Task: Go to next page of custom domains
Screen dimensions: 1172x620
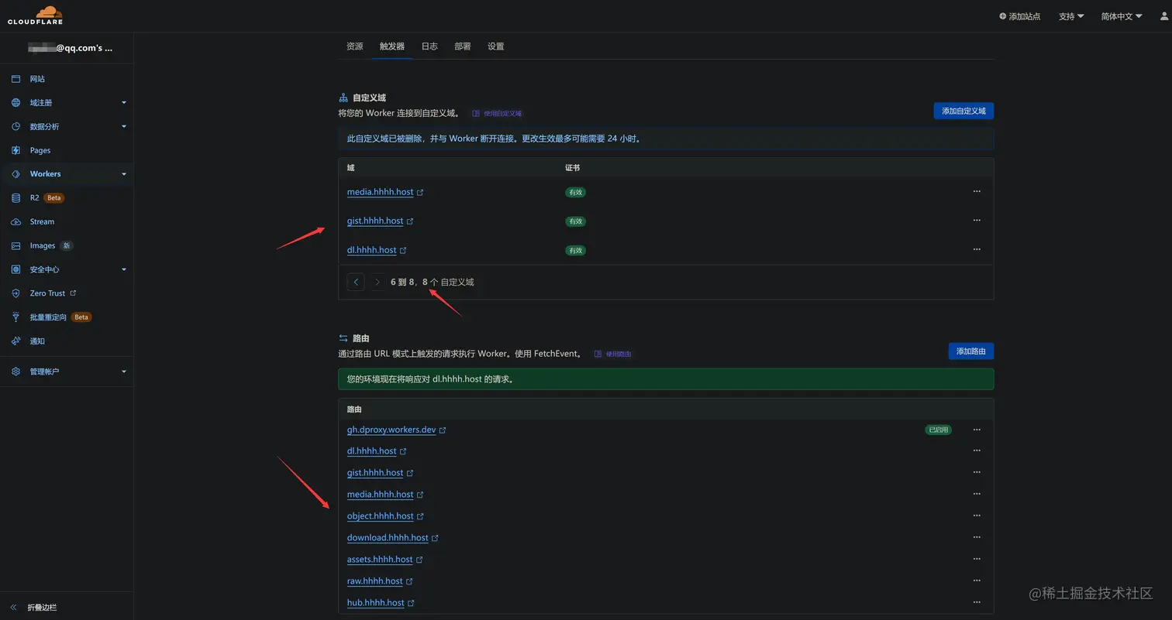Action: [377, 282]
